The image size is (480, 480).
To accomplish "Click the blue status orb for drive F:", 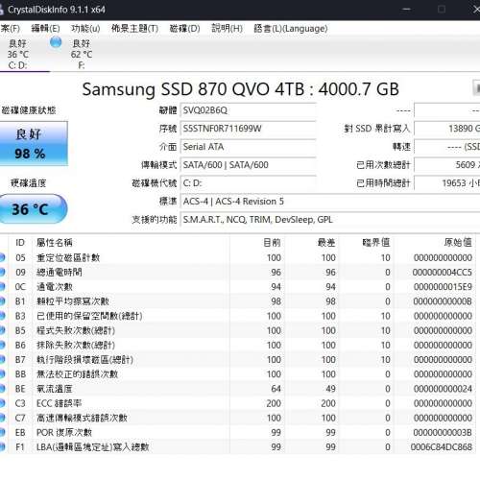I will click(x=56, y=42).
